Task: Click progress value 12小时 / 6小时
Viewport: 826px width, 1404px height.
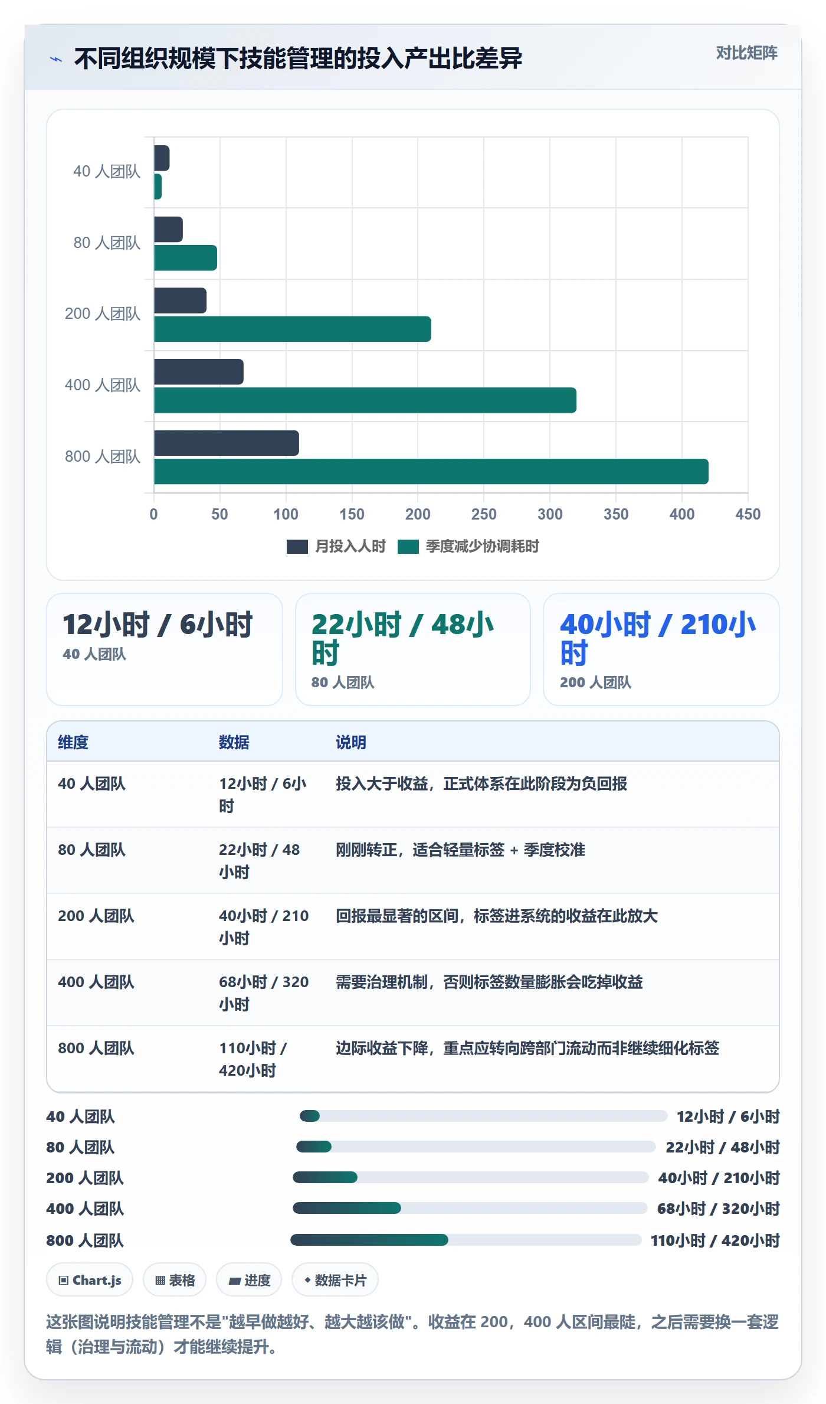Action: [728, 1116]
